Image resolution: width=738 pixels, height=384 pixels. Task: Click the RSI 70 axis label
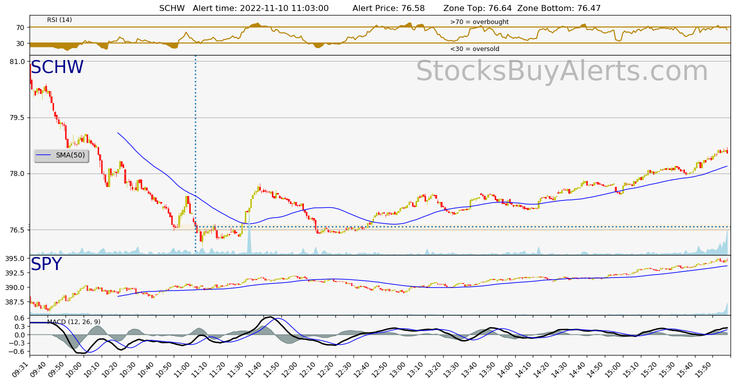coord(21,27)
